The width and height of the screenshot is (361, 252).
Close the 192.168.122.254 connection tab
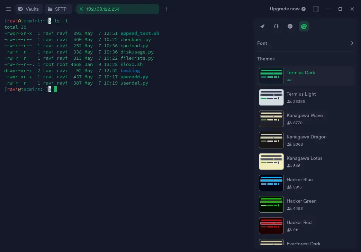pyautogui.click(x=81, y=9)
